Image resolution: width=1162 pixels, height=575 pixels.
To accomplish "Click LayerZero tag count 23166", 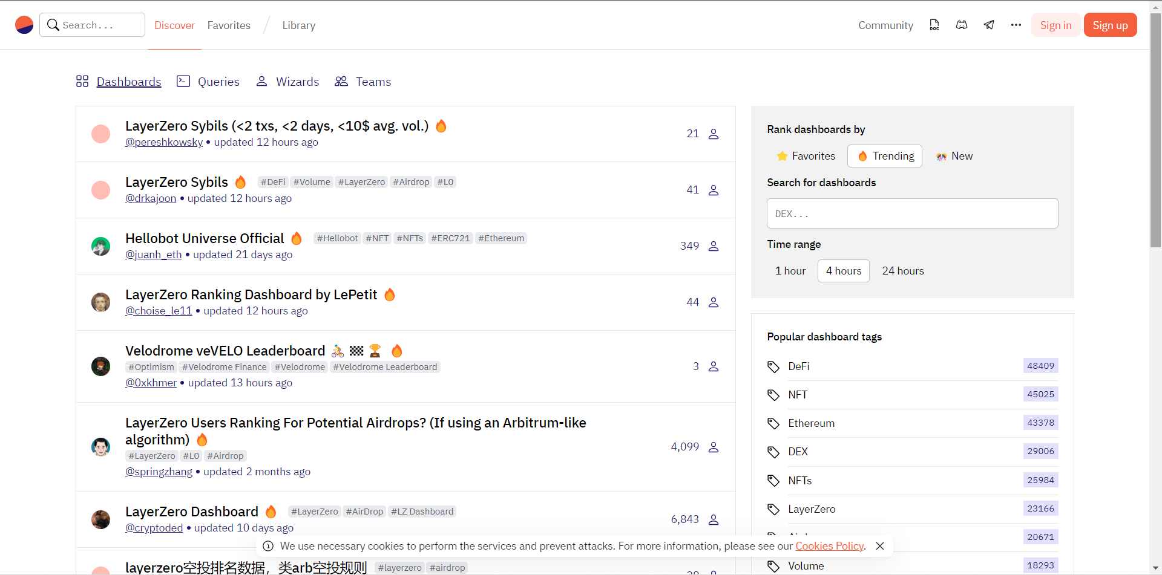I will (1040, 508).
